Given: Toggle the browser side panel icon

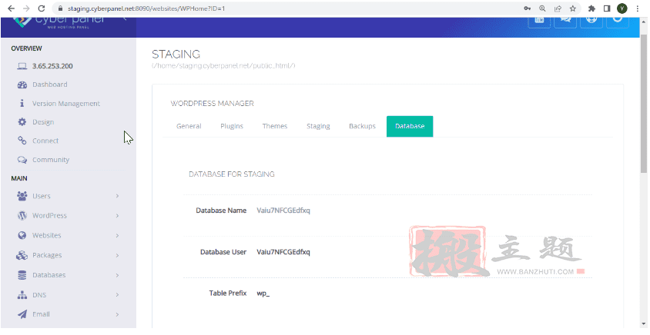Looking at the screenshot, I should click(x=606, y=8).
